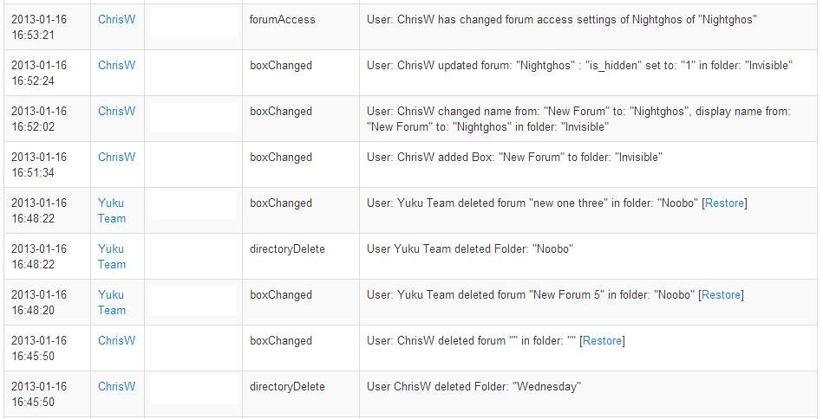Select the boxChanged cell at 16:51:34
Image resolution: width=823 pixels, height=419 pixels.
[x=301, y=165]
